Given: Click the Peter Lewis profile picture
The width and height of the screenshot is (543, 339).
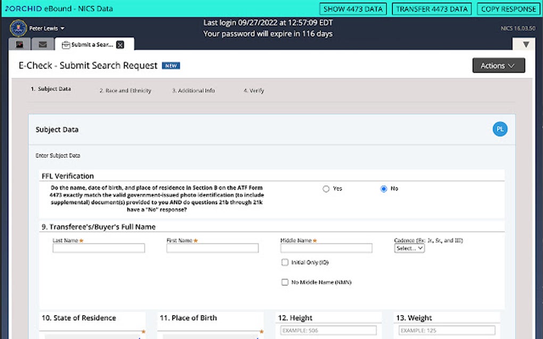Looking at the screenshot, I should (18, 27).
